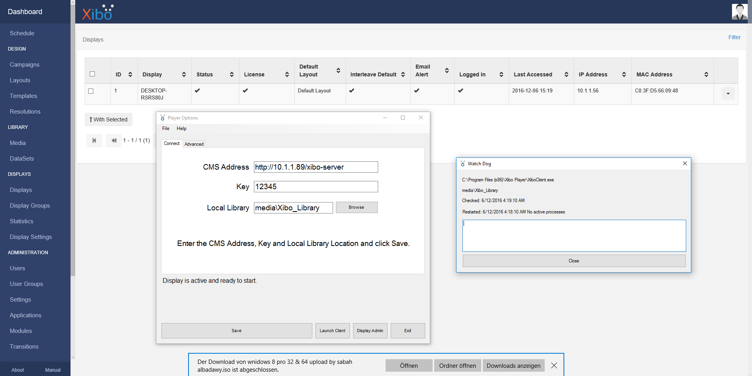Viewport: 752px width, 376px height.
Task: Sort by License column arrows
Action: [287, 74]
